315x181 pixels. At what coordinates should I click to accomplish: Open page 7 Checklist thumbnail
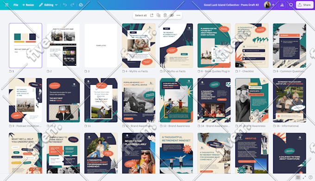tap(252, 45)
